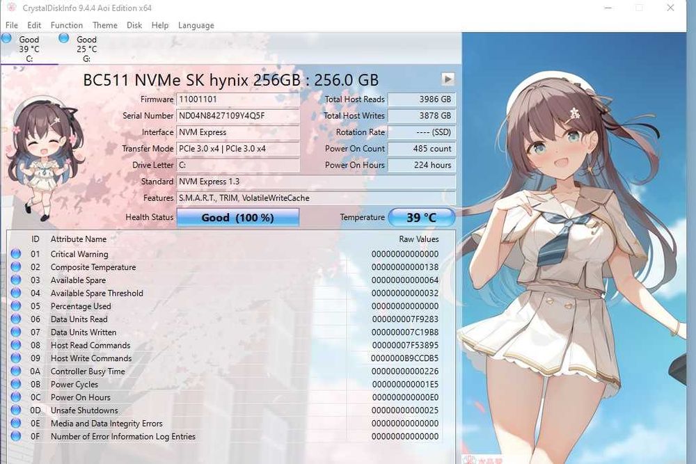Click the status orb for Power Cycles

click(16, 384)
